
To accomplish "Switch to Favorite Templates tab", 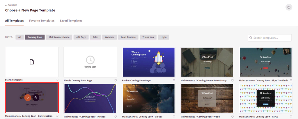I will [42, 21].
